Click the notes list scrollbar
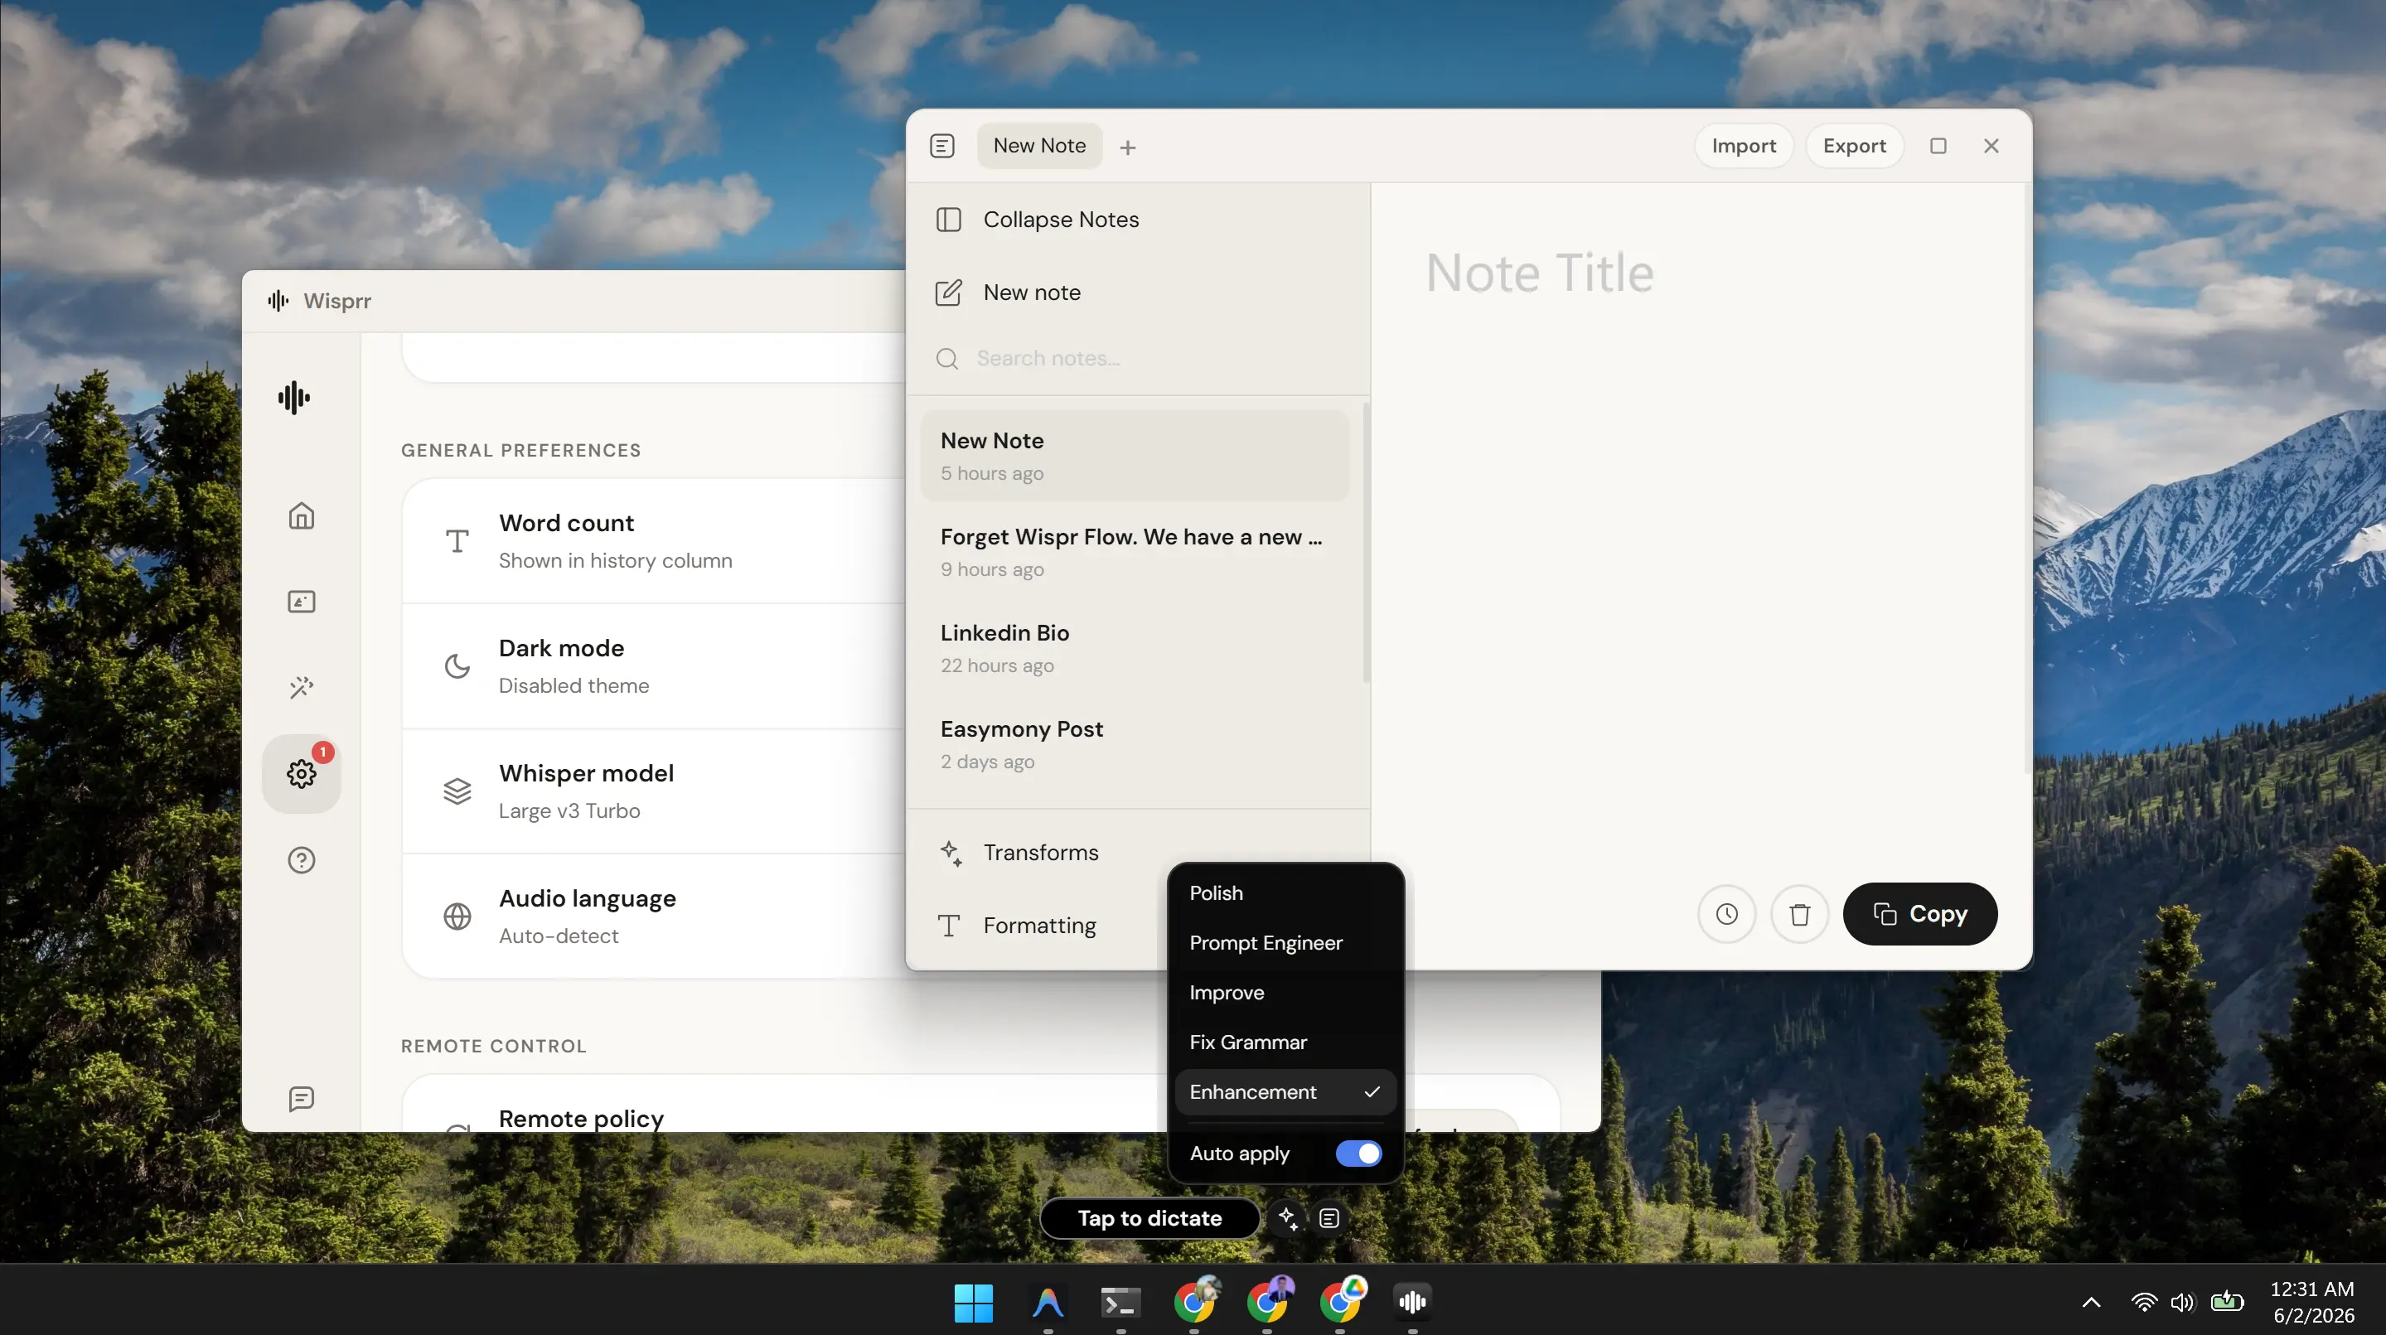This screenshot has height=1335, width=2386. click(1365, 544)
